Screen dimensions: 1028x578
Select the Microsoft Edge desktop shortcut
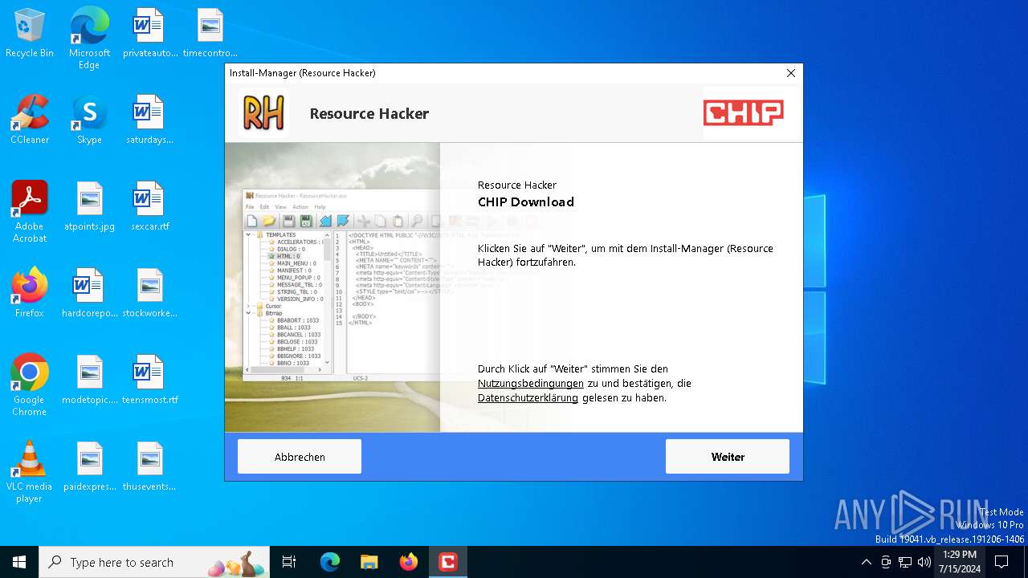coord(89,39)
